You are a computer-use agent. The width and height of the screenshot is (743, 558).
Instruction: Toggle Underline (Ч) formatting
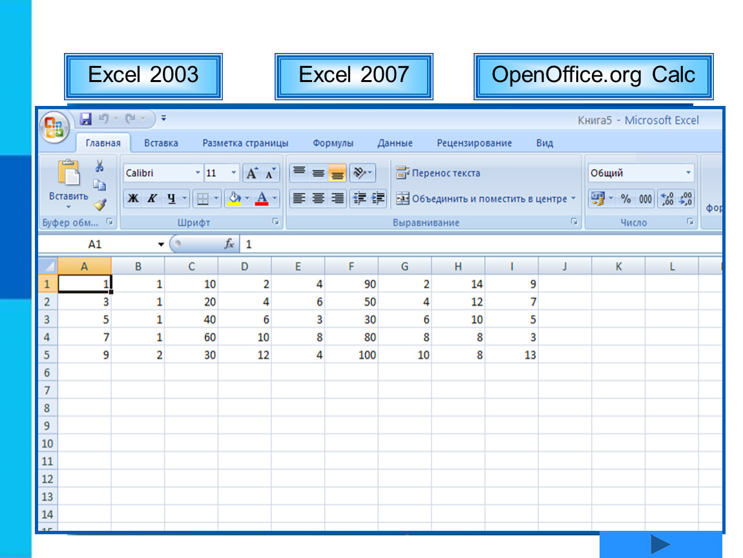coord(171,198)
